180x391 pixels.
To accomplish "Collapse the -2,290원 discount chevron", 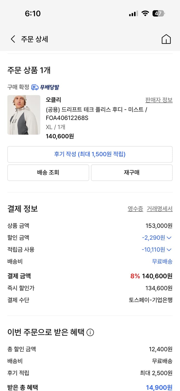I will tap(169, 237).
